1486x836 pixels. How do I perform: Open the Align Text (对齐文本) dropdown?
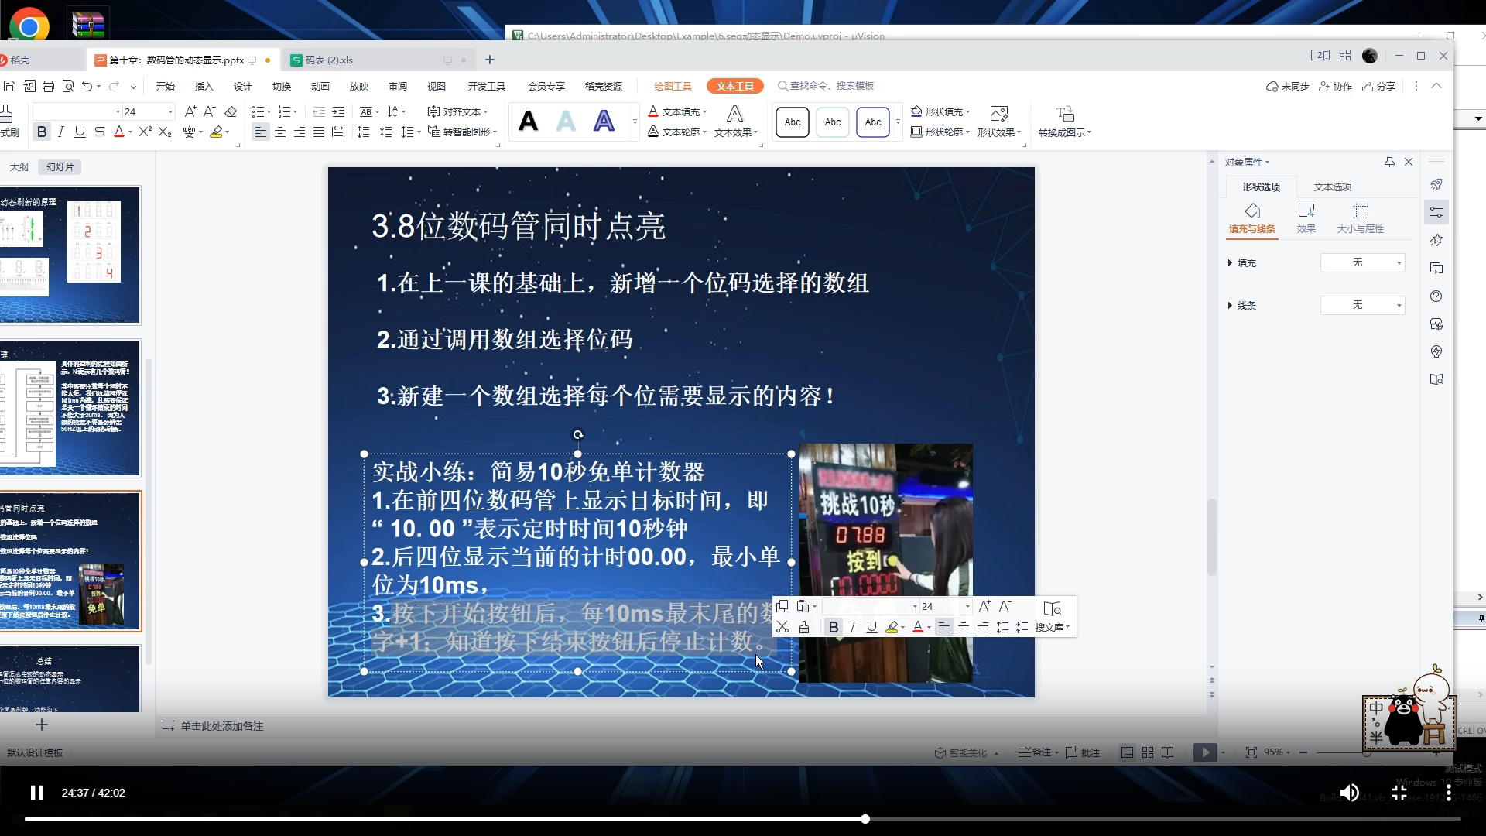(457, 111)
